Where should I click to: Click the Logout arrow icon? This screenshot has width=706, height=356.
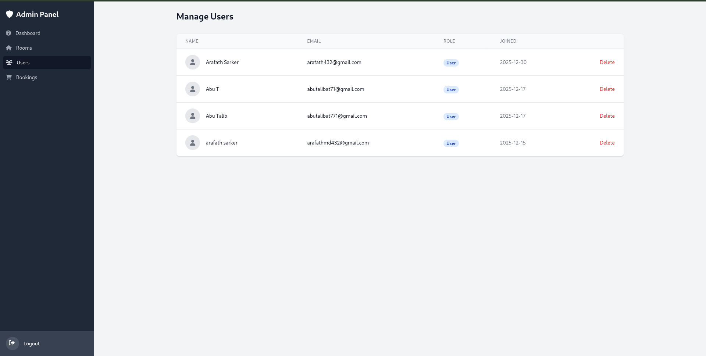(12, 343)
